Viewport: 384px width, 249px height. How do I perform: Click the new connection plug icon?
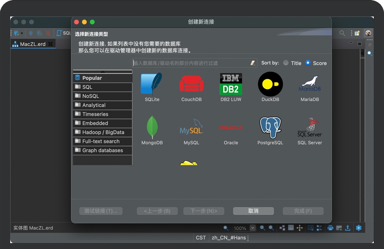(x=17, y=33)
